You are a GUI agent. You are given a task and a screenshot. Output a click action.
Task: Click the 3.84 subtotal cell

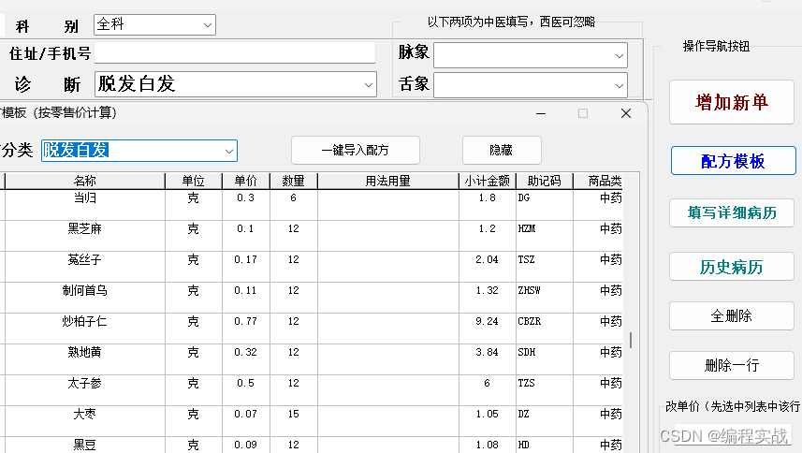pos(487,359)
